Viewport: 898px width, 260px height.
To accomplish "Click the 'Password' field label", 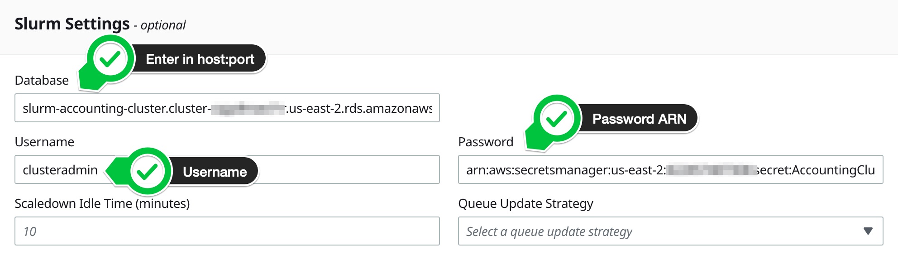I will pos(486,142).
